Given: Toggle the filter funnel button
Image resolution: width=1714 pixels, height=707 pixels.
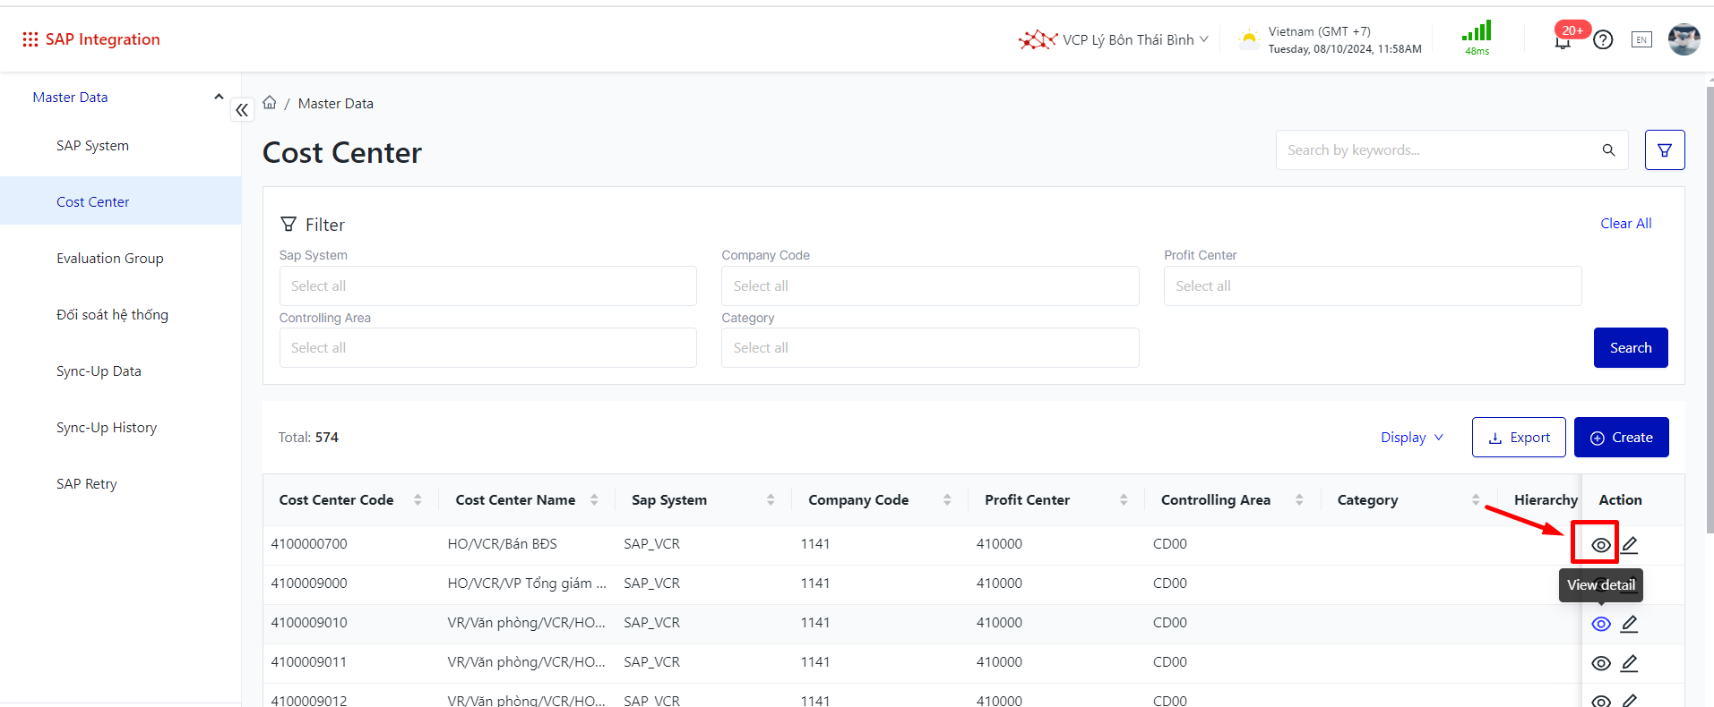Looking at the screenshot, I should (x=1664, y=150).
